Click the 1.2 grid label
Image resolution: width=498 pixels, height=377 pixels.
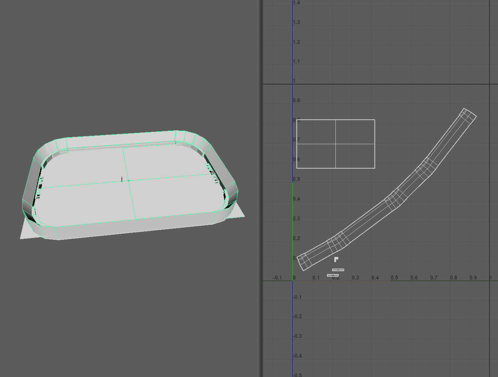tap(296, 42)
